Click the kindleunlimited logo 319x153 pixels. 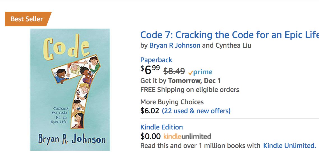[187, 136]
